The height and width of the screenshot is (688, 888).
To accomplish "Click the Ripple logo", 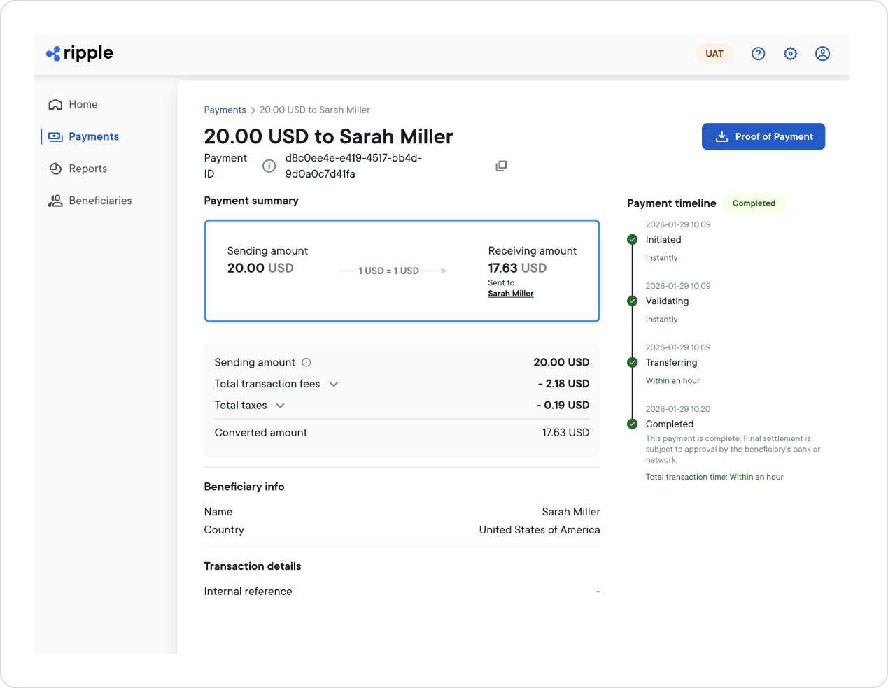I will pos(78,53).
